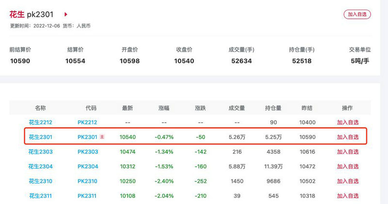Add 花生2212 row to watchlist via 加入自选
This screenshot has width=388, height=204.
tap(348, 122)
